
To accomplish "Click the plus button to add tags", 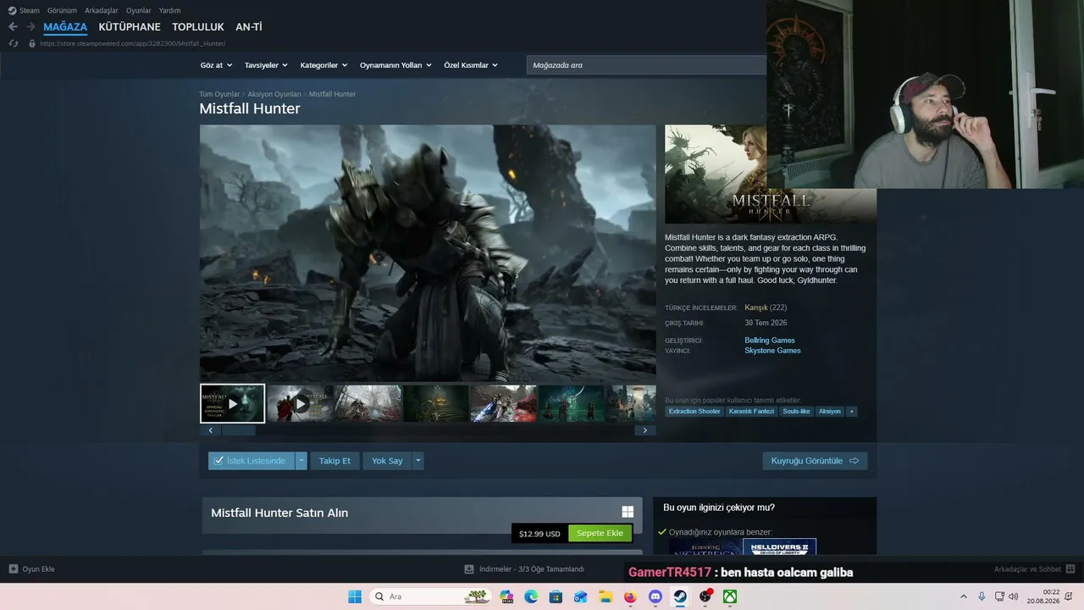I will (852, 412).
